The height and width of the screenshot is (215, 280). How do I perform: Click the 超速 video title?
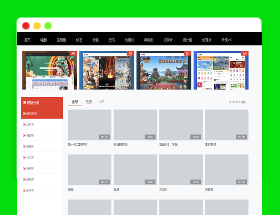point(116,190)
